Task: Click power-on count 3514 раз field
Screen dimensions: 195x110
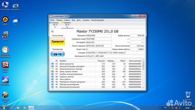Action: tap(137, 46)
